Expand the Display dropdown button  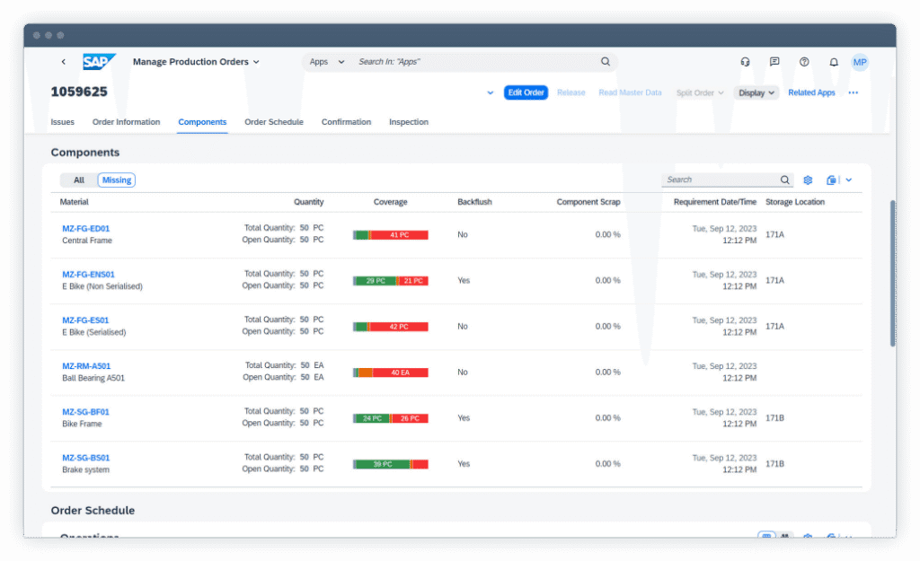(756, 92)
